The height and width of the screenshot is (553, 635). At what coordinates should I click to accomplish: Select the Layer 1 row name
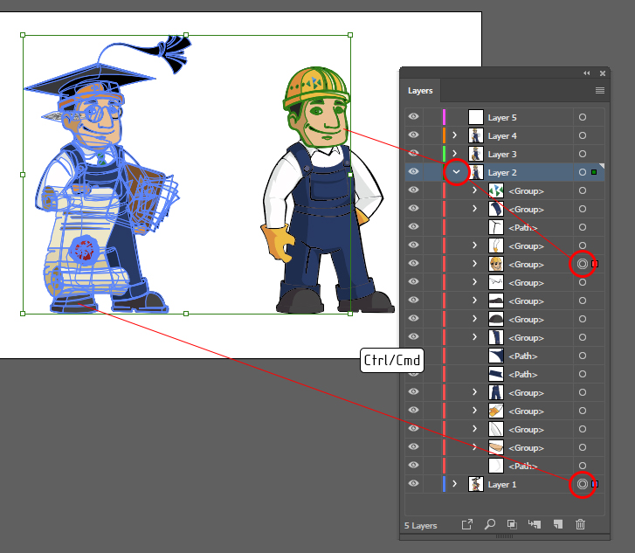(x=502, y=485)
